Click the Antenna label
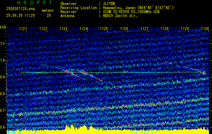Screen dimensions: 212x134 (x=67, y=16)
